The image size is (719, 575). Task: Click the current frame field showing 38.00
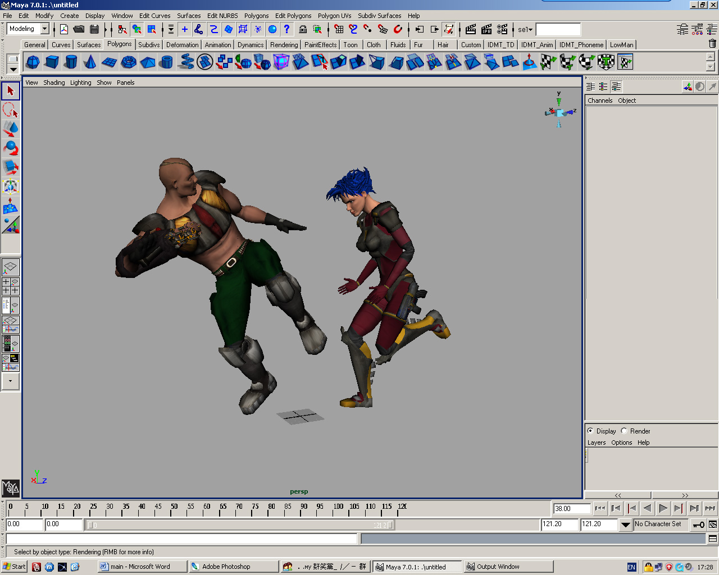tap(572, 508)
